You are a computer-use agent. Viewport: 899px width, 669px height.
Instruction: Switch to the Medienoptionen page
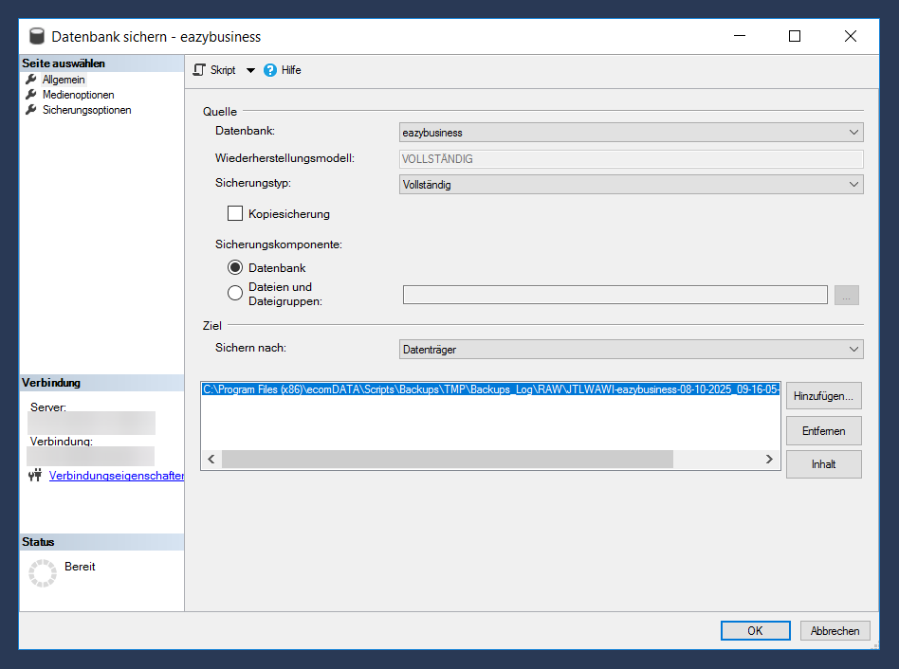[78, 95]
